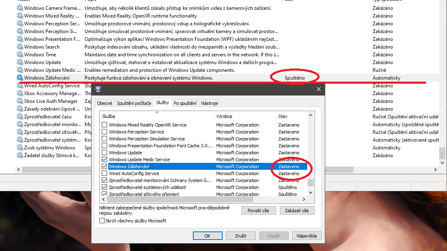Image resolution: width=447 pixels, height=251 pixels.
Task: Click gear icon beside Windows Search
Action: click(x=20, y=47)
